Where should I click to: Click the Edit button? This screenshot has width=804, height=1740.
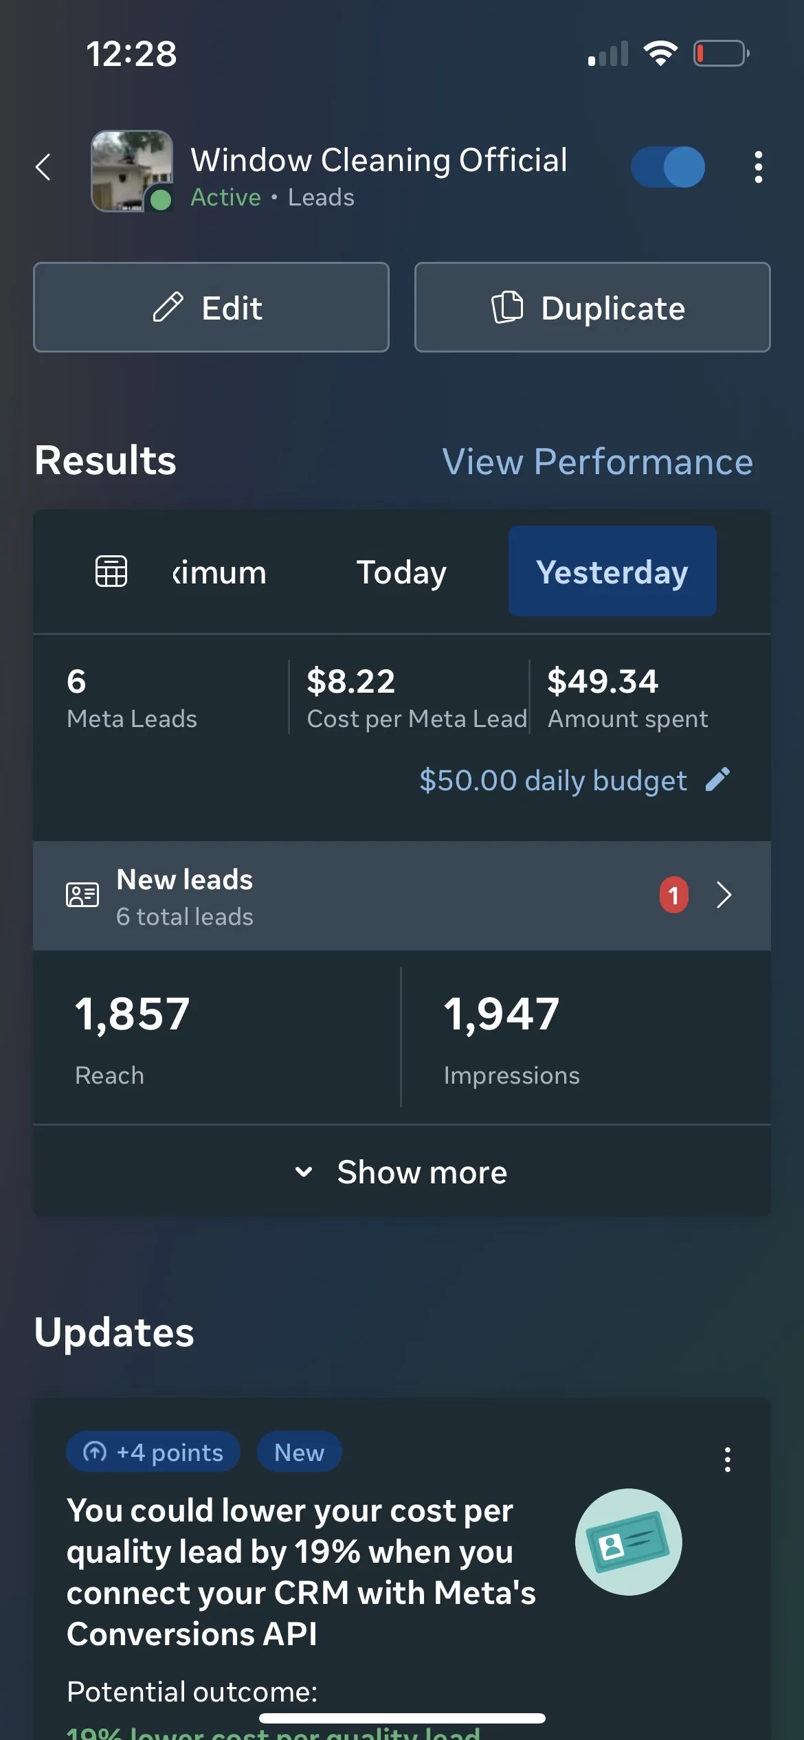(211, 307)
